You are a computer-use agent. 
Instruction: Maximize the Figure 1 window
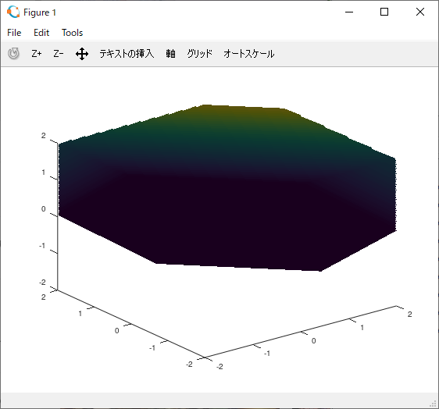(384, 12)
